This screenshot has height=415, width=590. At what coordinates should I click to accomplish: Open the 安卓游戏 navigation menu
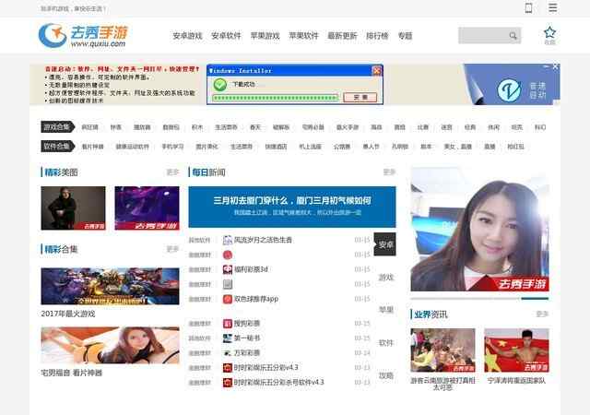coord(187,36)
